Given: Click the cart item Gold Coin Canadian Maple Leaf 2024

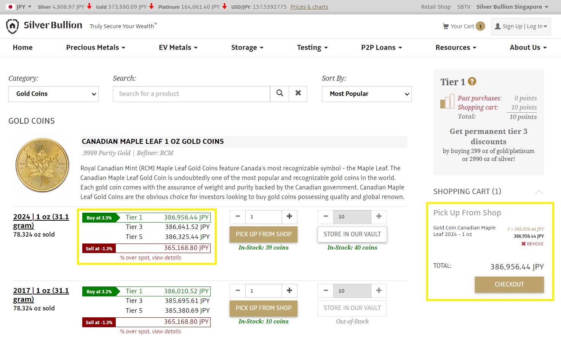Looking at the screenshot, I should click(464, 231).
